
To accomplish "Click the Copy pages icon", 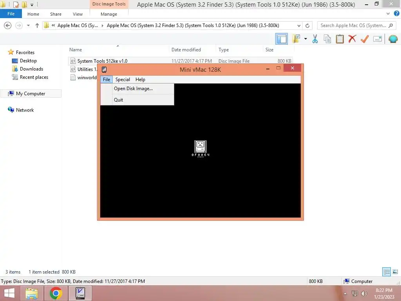I will (x=327, y=39).
